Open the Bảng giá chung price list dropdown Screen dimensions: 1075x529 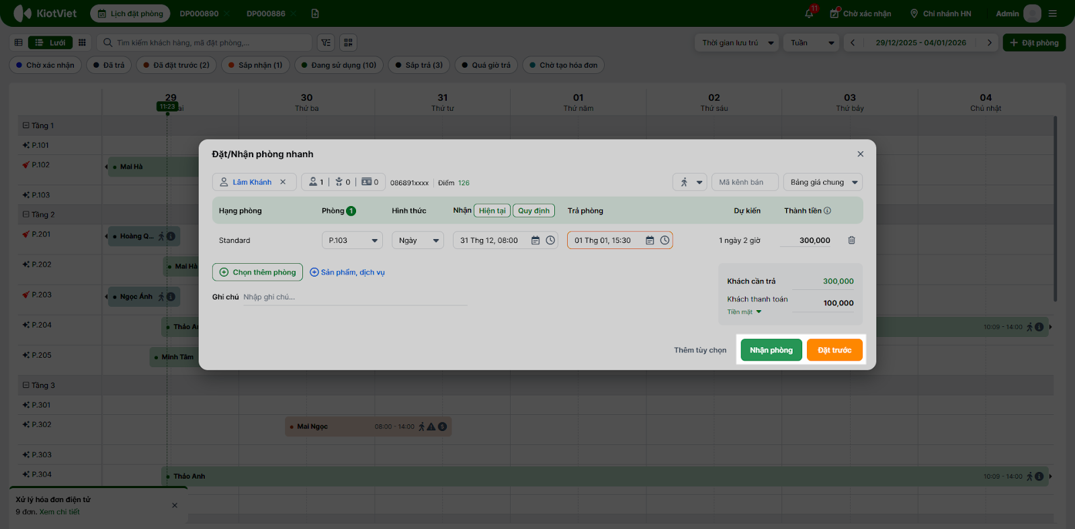click(x=822, y=182)
